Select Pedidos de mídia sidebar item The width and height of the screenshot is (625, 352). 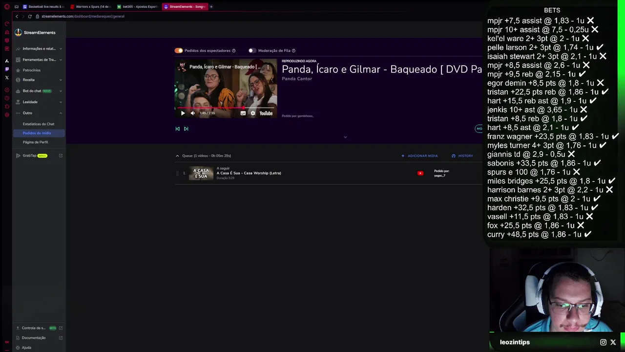point(39,133)
